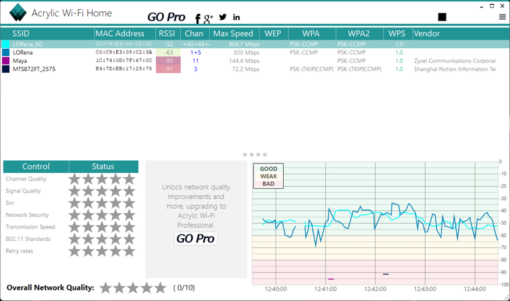The width and height of the screenshot is (510, 301).
Task: Click first star of Overall Network Quality
Action: pyautogui.click(x=105, y=288)
